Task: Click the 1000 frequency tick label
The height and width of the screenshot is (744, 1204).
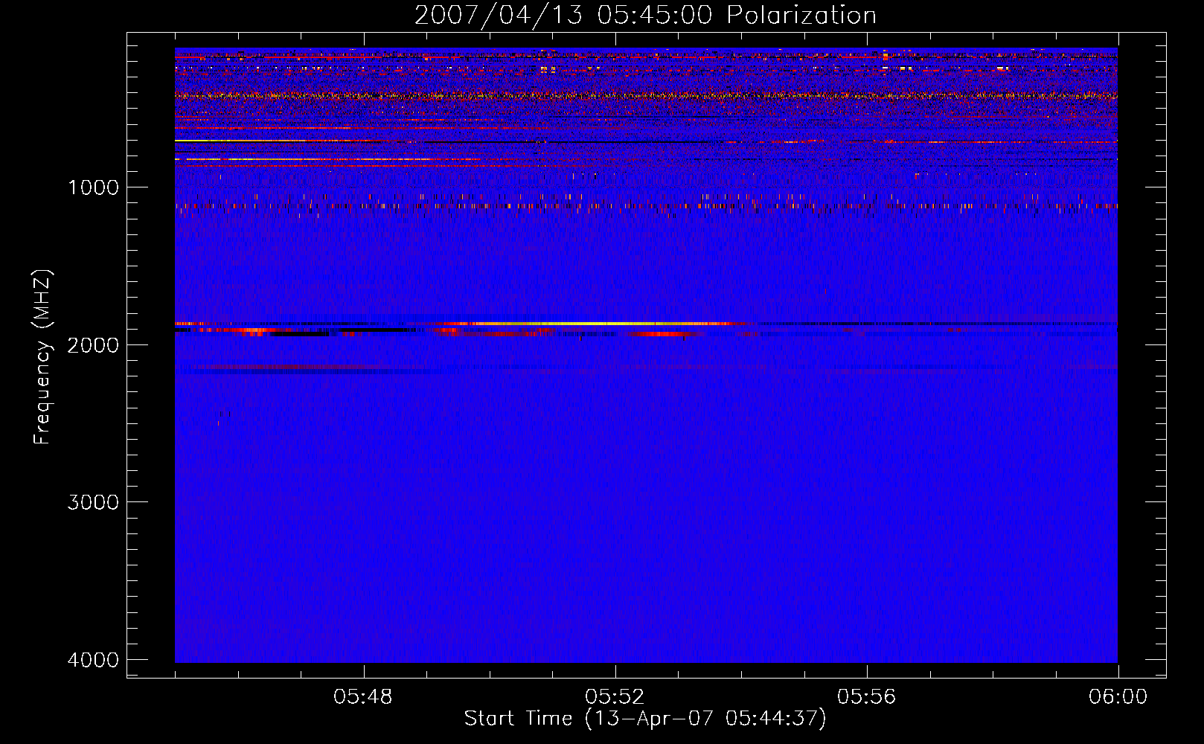Action: (x=93, y=187)
